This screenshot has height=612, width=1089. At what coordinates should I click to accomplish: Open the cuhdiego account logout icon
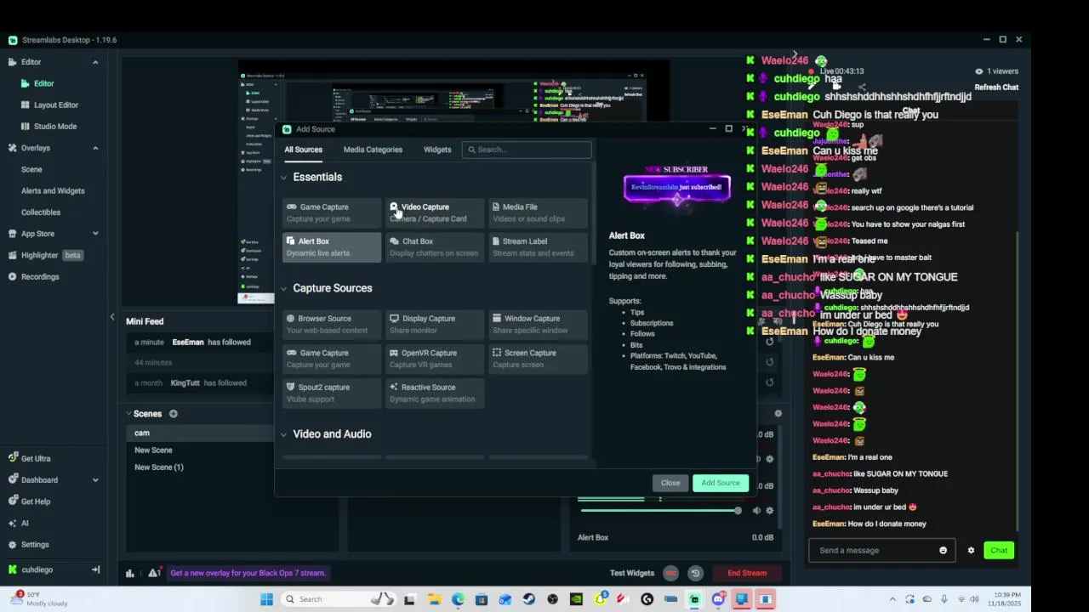coord(95,569)
